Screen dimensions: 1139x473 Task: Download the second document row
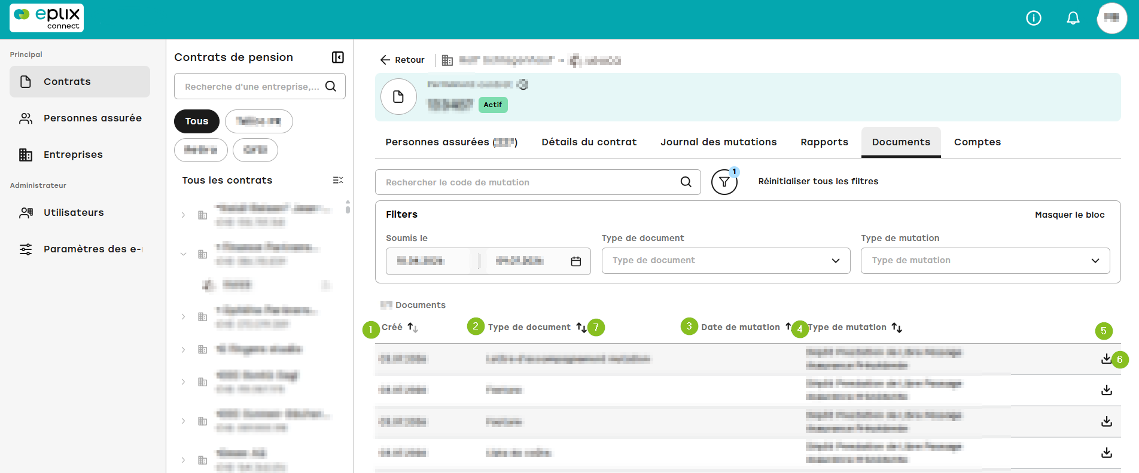point(1107,390)
